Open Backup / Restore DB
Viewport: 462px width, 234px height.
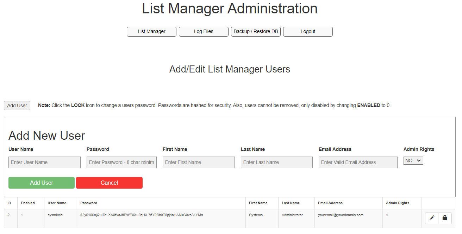pos(256,31)
